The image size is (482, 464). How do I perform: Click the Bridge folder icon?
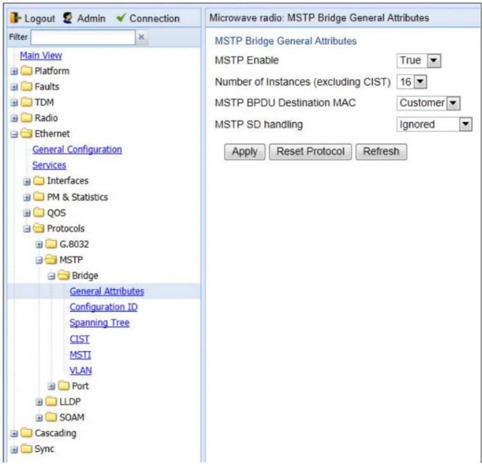coord(64,275)
